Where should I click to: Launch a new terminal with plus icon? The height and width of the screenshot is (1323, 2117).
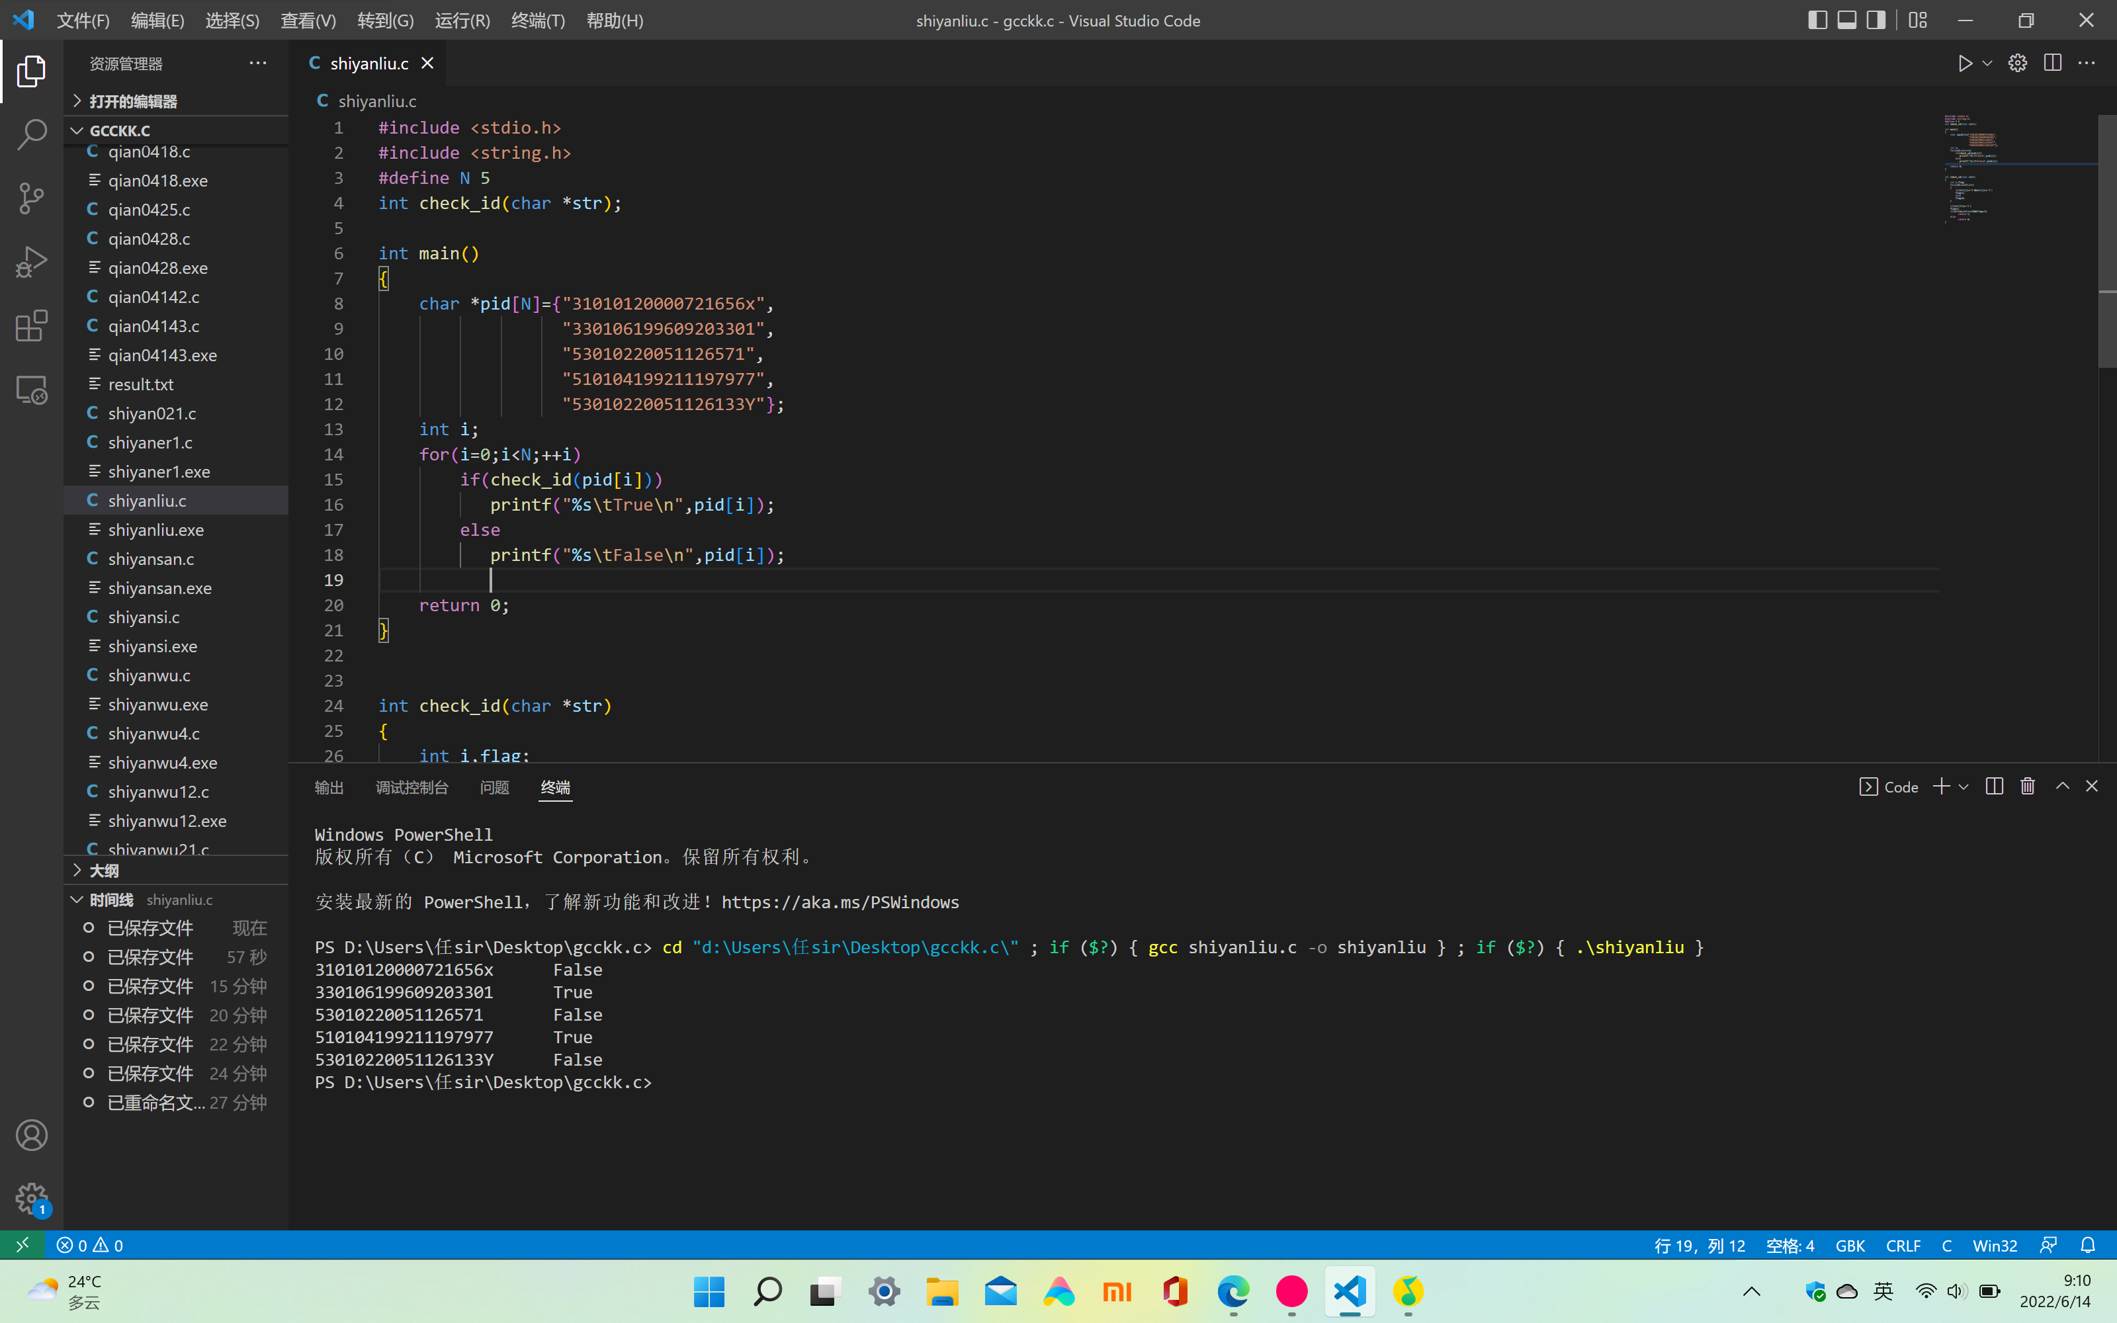[x=1940, y=786]
